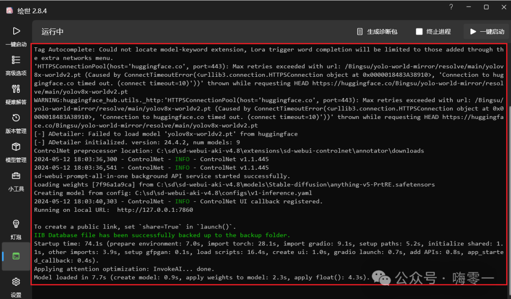
Task: Open 高级选项 in the sidebar
Action: 16,65
